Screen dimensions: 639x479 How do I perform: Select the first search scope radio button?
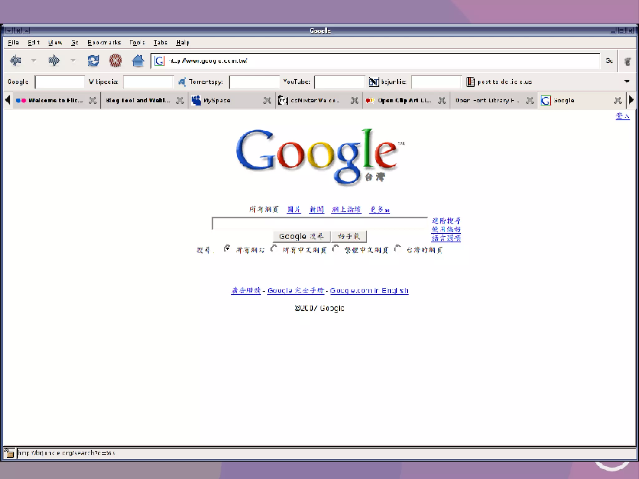[227, 249]
